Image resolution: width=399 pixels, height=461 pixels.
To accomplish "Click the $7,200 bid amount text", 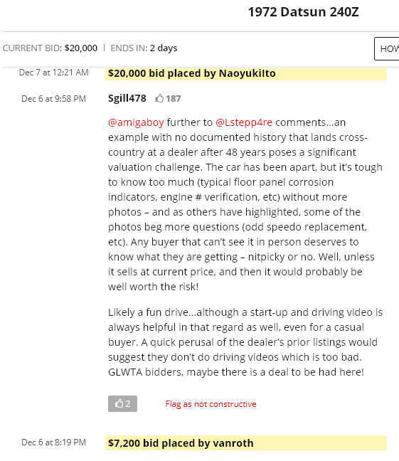I will pos(124,443).
